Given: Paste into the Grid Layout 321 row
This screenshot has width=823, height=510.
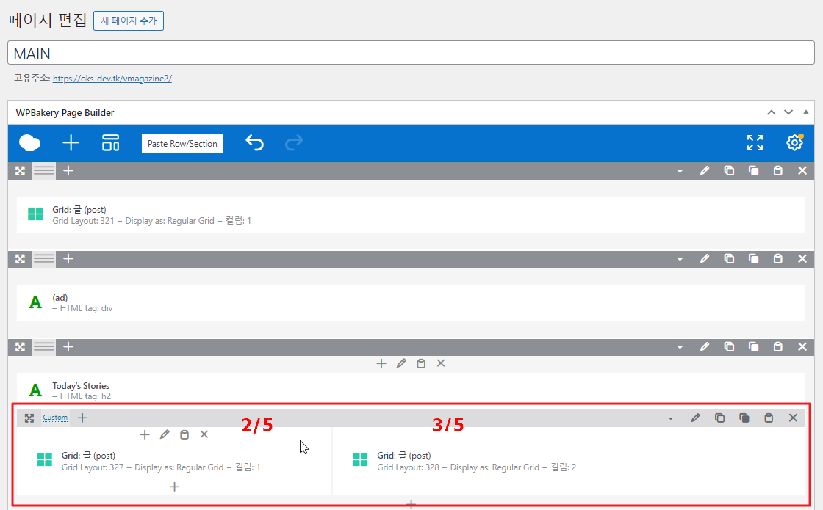Looking at the screenshot, I should 778,171.
